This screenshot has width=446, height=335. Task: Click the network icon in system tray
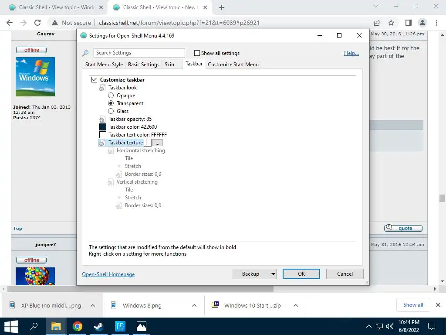(379, 326)
